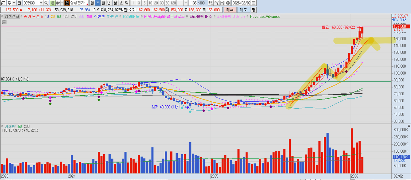Choose interval button 5
This screenshot has height=180, width=411.
[144, 3]
